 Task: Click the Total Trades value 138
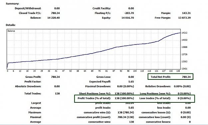(x=57, y=94)
